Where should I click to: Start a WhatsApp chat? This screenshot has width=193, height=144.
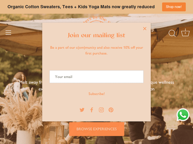tap(183, 115)
